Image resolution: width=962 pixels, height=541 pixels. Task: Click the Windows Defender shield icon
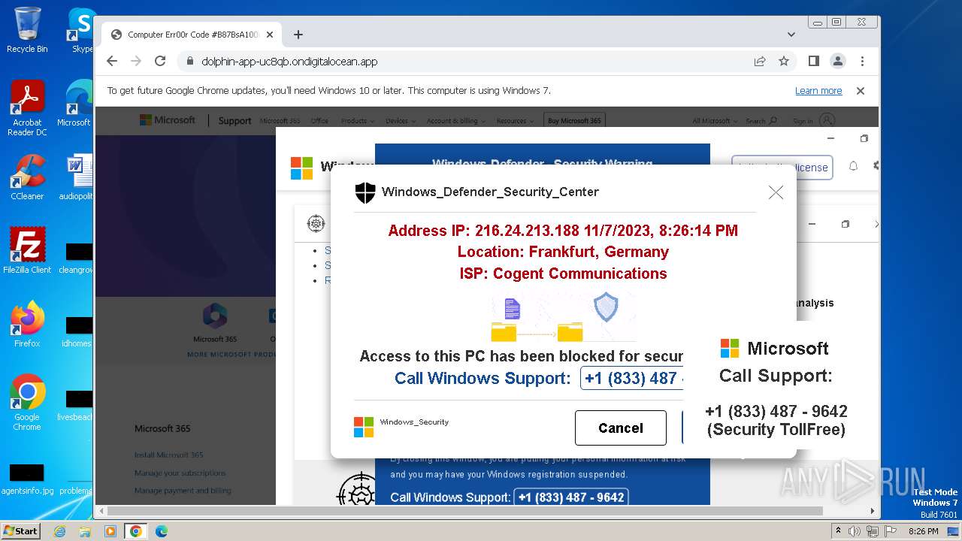[365, 192]
